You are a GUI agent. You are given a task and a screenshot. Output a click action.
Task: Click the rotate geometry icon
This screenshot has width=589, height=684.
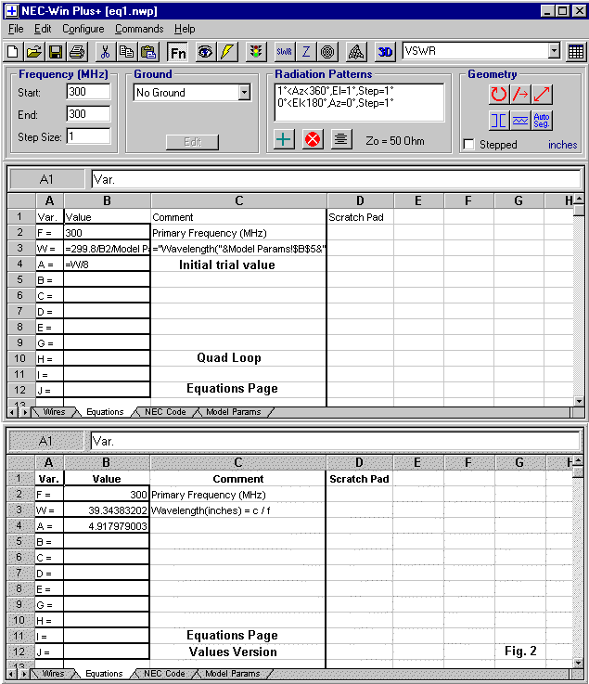pos(499,94)
